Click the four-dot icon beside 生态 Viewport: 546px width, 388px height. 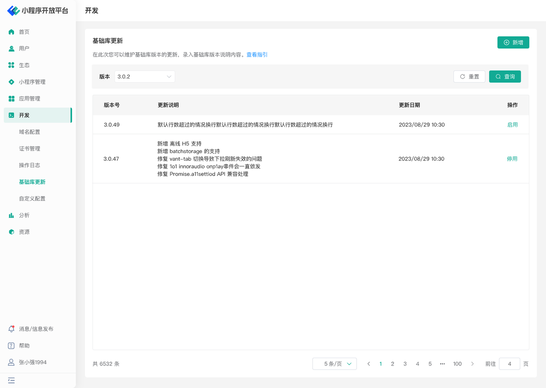pyautogui.click(x=12, y=65)
